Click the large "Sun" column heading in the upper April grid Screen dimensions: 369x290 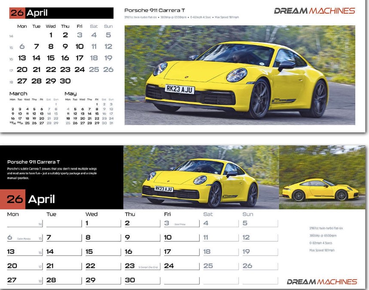(x=108, y=26)
